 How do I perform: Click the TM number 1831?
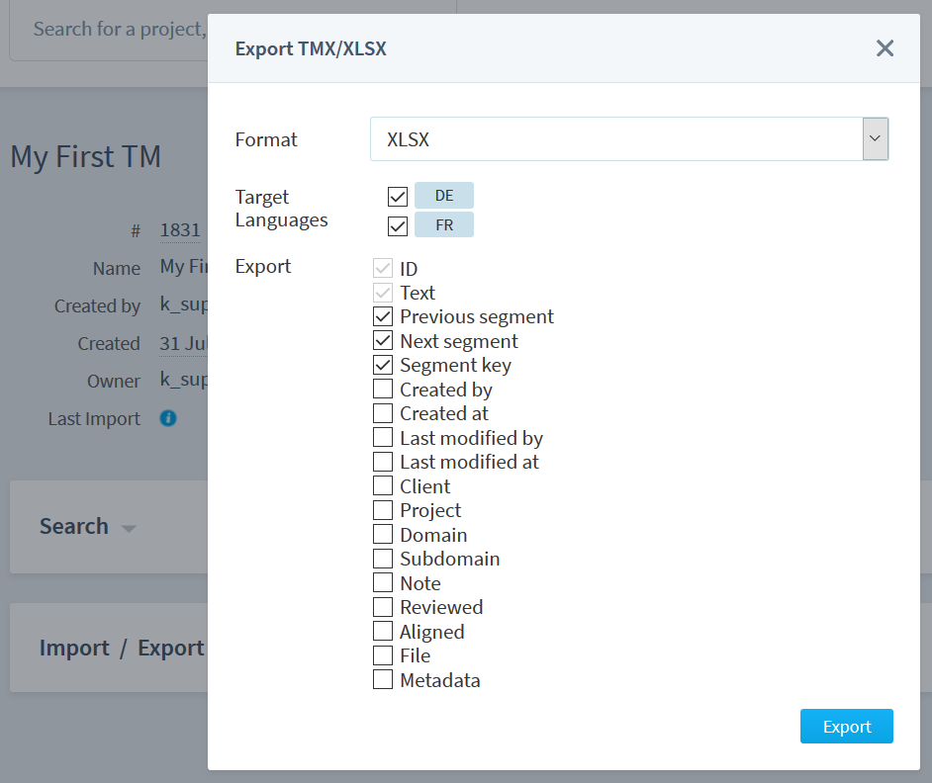pyautogui.click(x=180, y=230)
